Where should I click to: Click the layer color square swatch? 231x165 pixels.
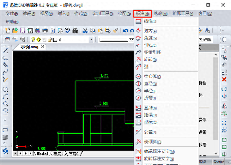[x=55, y=40]
